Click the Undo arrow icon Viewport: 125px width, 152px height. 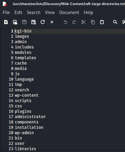point(65,22)
